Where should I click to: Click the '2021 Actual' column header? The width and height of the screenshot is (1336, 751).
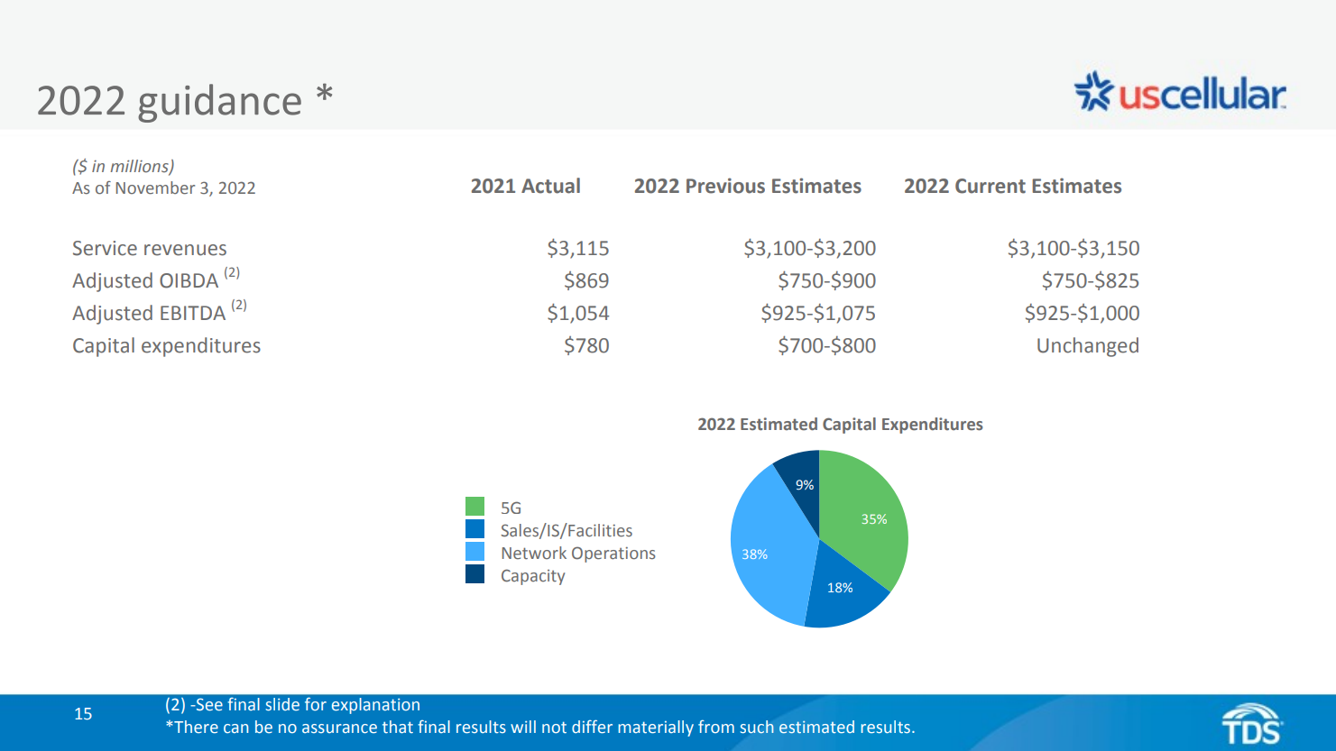[525, 187]
